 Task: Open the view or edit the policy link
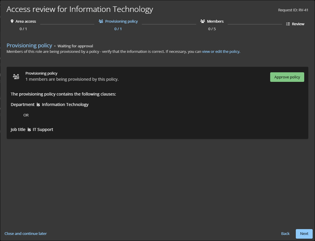click(221, 52)
